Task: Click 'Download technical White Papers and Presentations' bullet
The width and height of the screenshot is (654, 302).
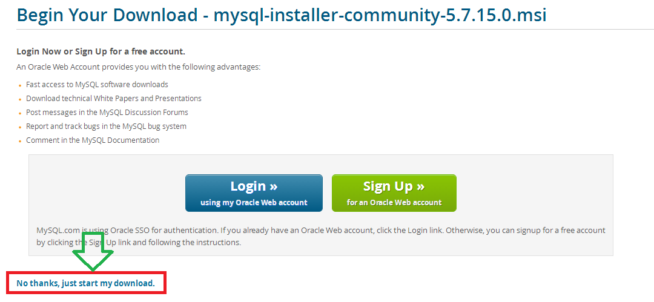Action: [x=113, y=99]
